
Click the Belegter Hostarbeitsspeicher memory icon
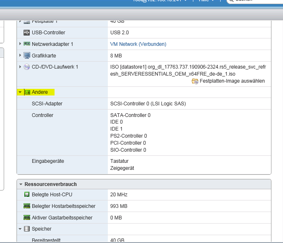click(27, 206)
